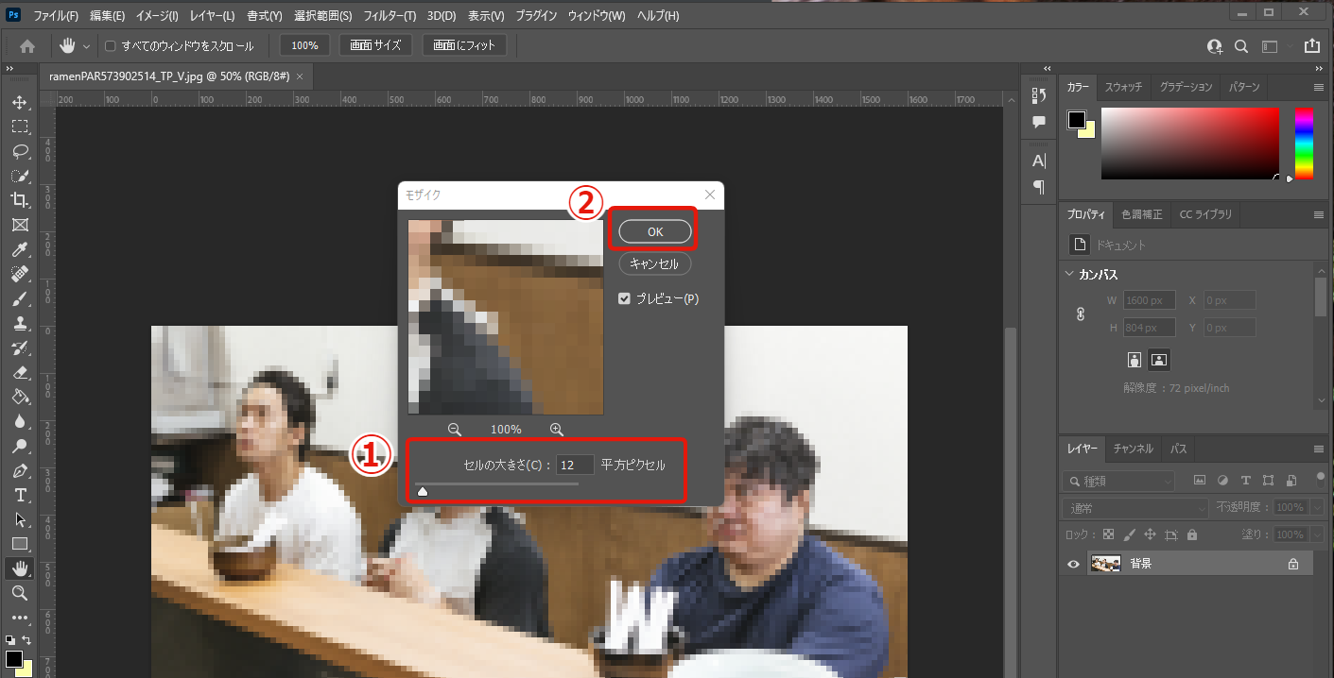Select the Horizontal Type tool

(x=20, y=495)
